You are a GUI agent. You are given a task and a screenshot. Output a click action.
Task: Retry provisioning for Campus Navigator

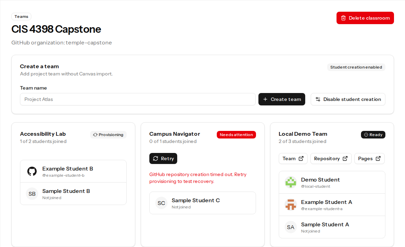coord(163,158)
